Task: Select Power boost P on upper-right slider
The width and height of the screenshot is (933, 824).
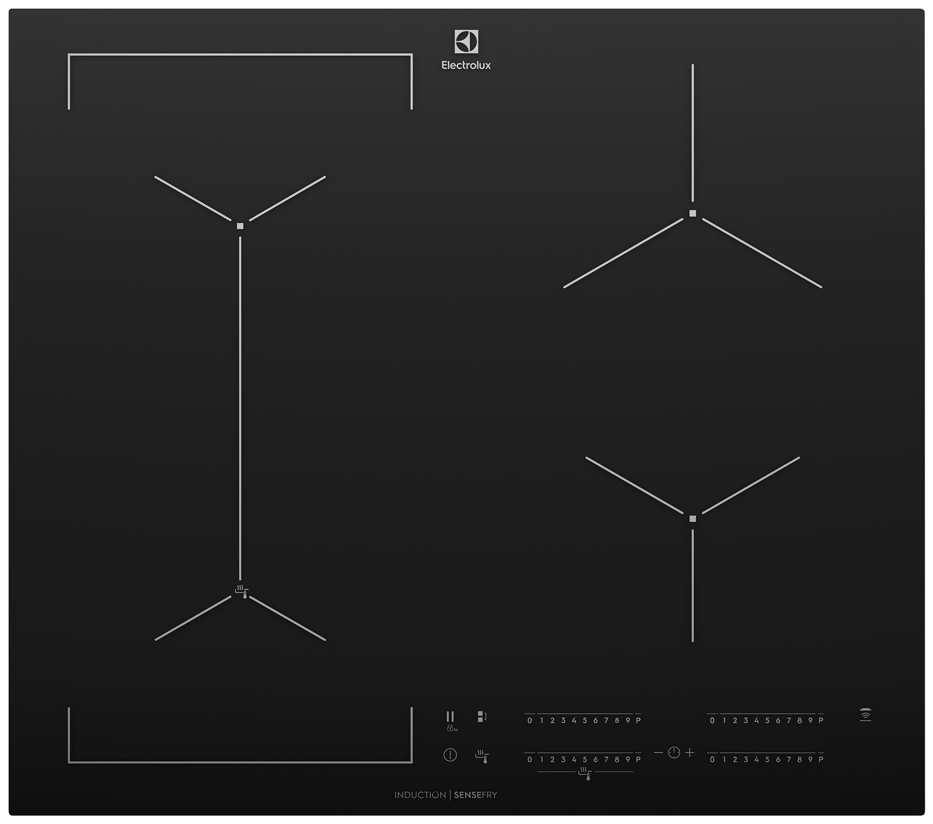Action: click(821, 720)
